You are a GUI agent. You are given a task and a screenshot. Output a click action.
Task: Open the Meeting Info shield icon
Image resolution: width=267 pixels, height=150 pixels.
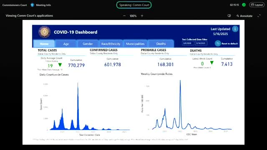pyautogui.click(x=33, y=5)
